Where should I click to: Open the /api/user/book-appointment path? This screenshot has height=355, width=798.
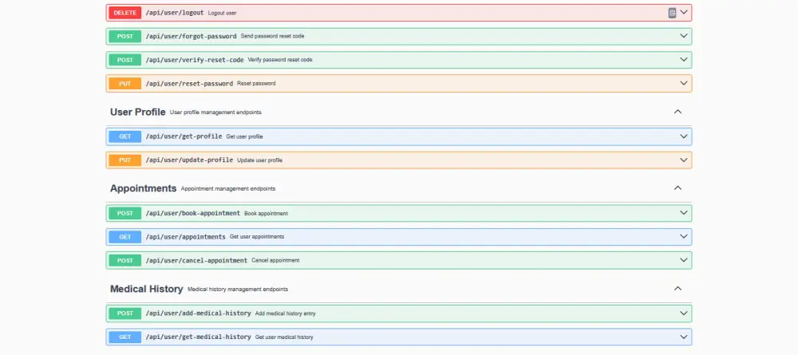coord(193,214)
